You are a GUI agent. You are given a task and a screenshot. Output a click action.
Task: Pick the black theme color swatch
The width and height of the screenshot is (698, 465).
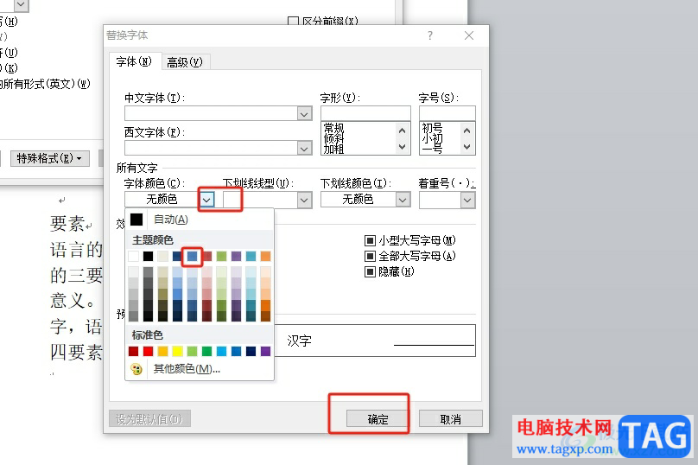(149, 256)
